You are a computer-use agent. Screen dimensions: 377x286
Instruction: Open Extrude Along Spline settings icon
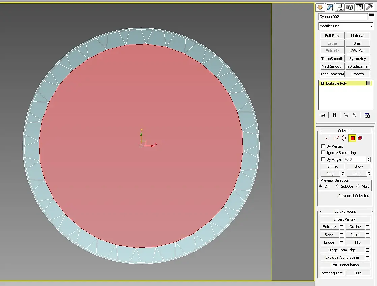click(368, 257)
